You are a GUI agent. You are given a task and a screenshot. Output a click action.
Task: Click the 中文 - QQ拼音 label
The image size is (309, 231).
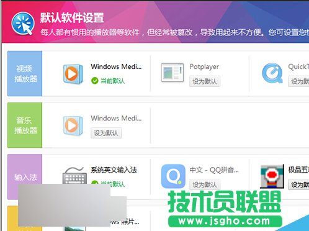[x=214, y=170]
